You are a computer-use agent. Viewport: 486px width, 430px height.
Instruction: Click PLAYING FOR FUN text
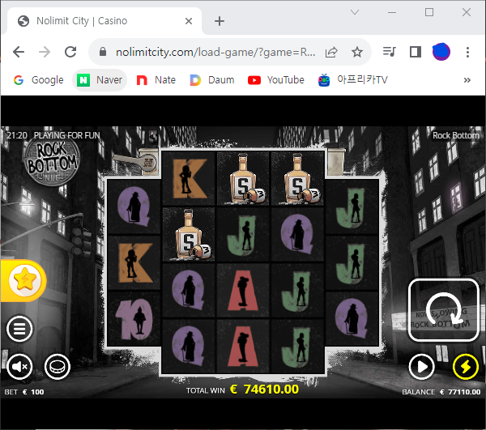[67, 135]
